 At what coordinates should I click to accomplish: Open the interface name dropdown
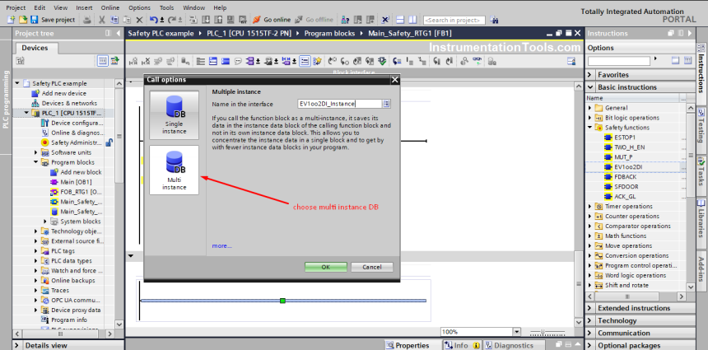[x=386, y=104]
